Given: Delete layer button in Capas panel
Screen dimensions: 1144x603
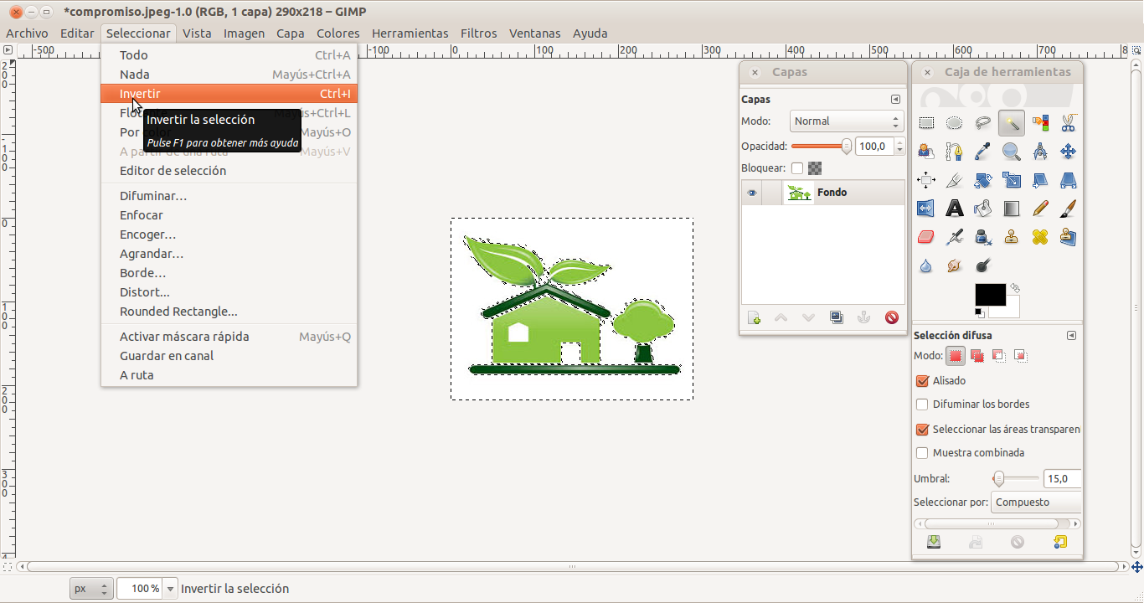Looking at the screenshot, I should coord(892,318).
